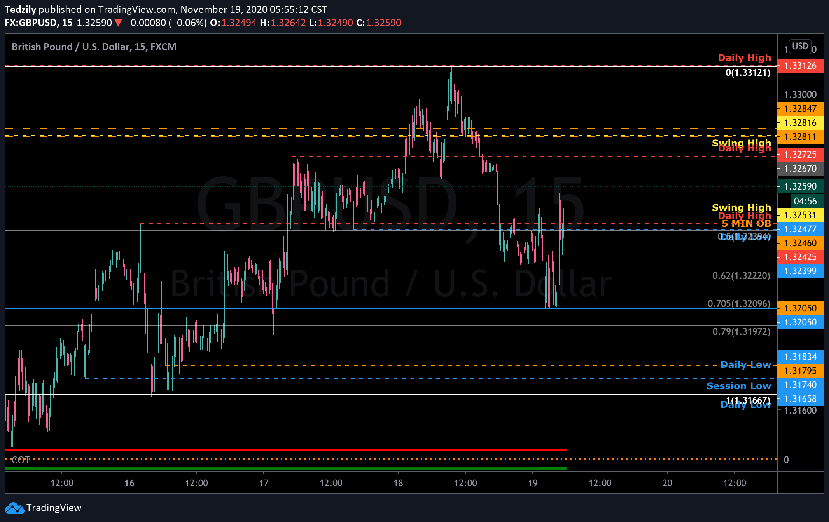Click the COT pane zero scale value
Viewport: 829px width, 522px height.
point(786,460)
